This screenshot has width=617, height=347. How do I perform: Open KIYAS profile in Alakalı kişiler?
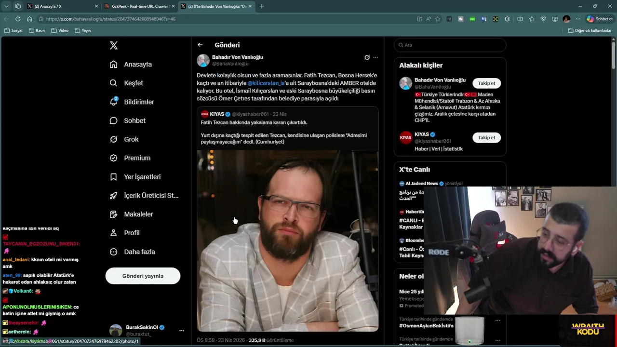421,134
